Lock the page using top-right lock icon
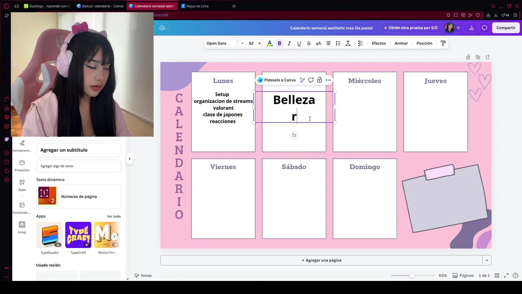Image resolution: width=522 pixels, height=294 pixels. tap(468, 57)
